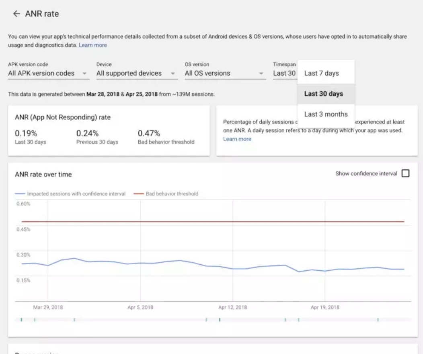Choose Last 30 days timespan option

click(x=326, y=94)
